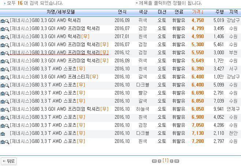Click price 4,750 in first row

pos(198,20)
